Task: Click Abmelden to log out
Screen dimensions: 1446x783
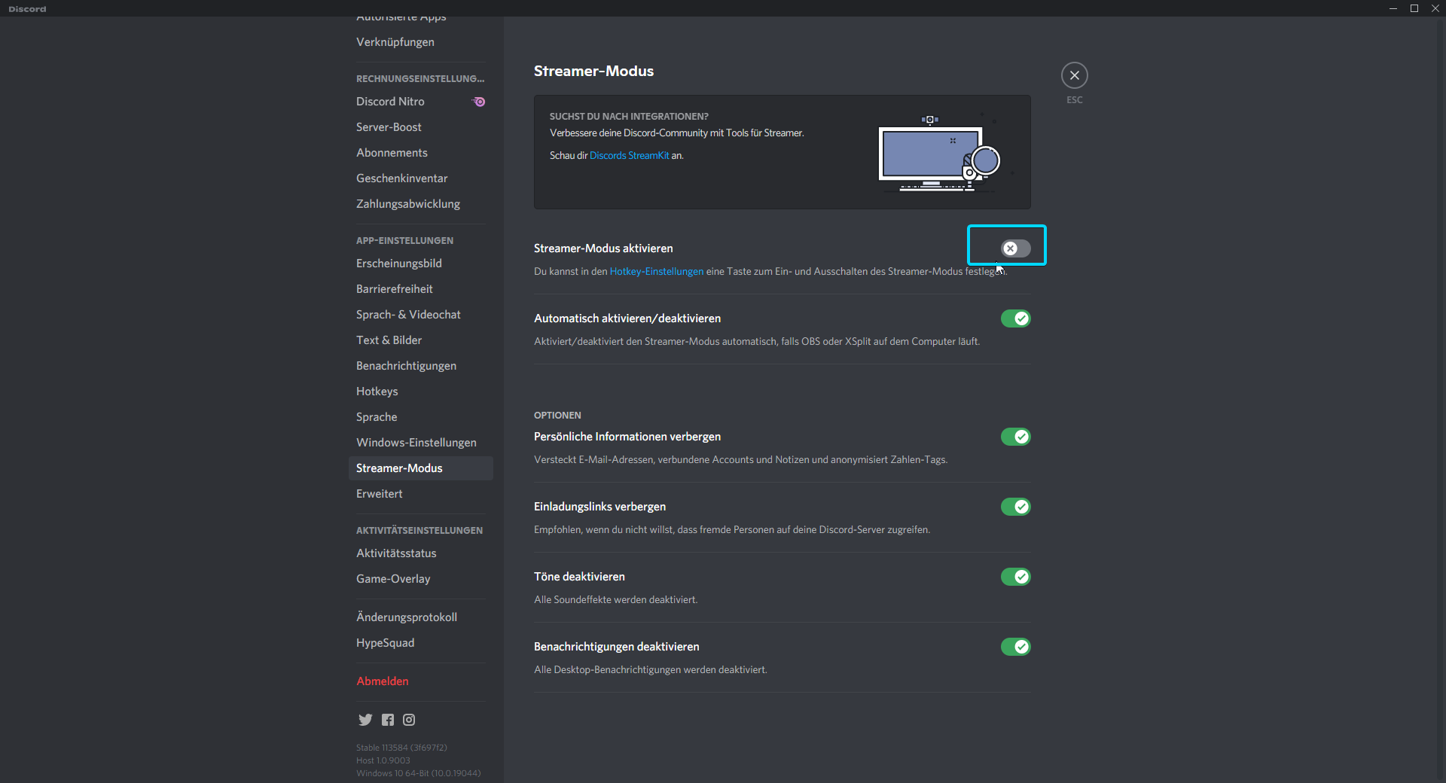Action: pos(383,681)
